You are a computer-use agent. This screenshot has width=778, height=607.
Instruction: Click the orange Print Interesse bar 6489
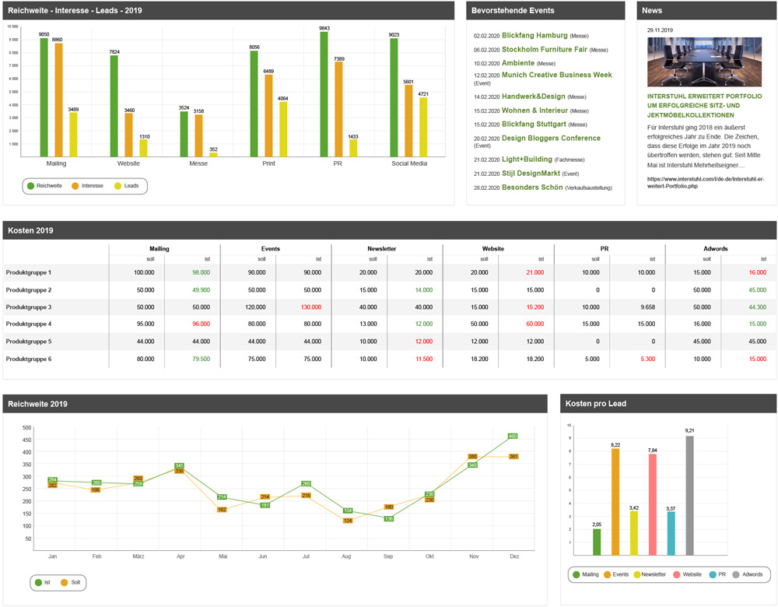tap(268, 116)
